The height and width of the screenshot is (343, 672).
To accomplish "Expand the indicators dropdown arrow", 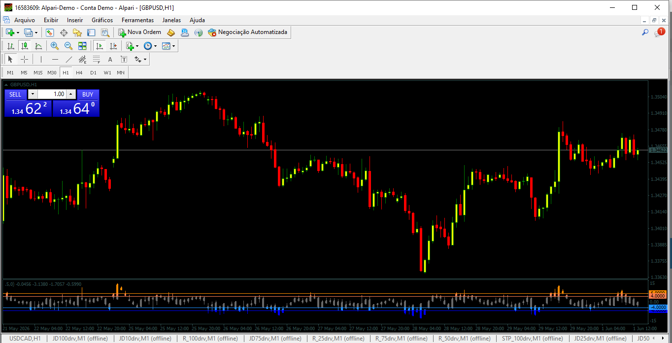I will click(x=137, y=46).
